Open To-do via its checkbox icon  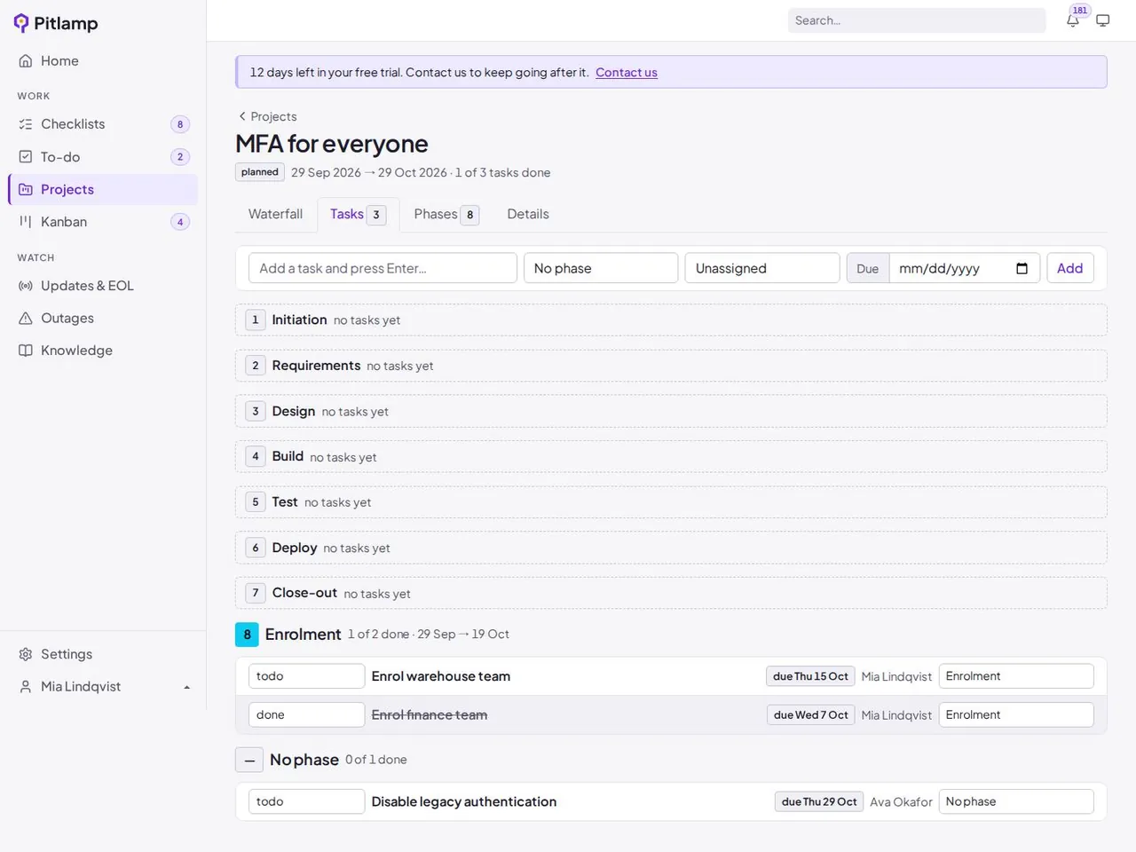(x=26, y=157)
